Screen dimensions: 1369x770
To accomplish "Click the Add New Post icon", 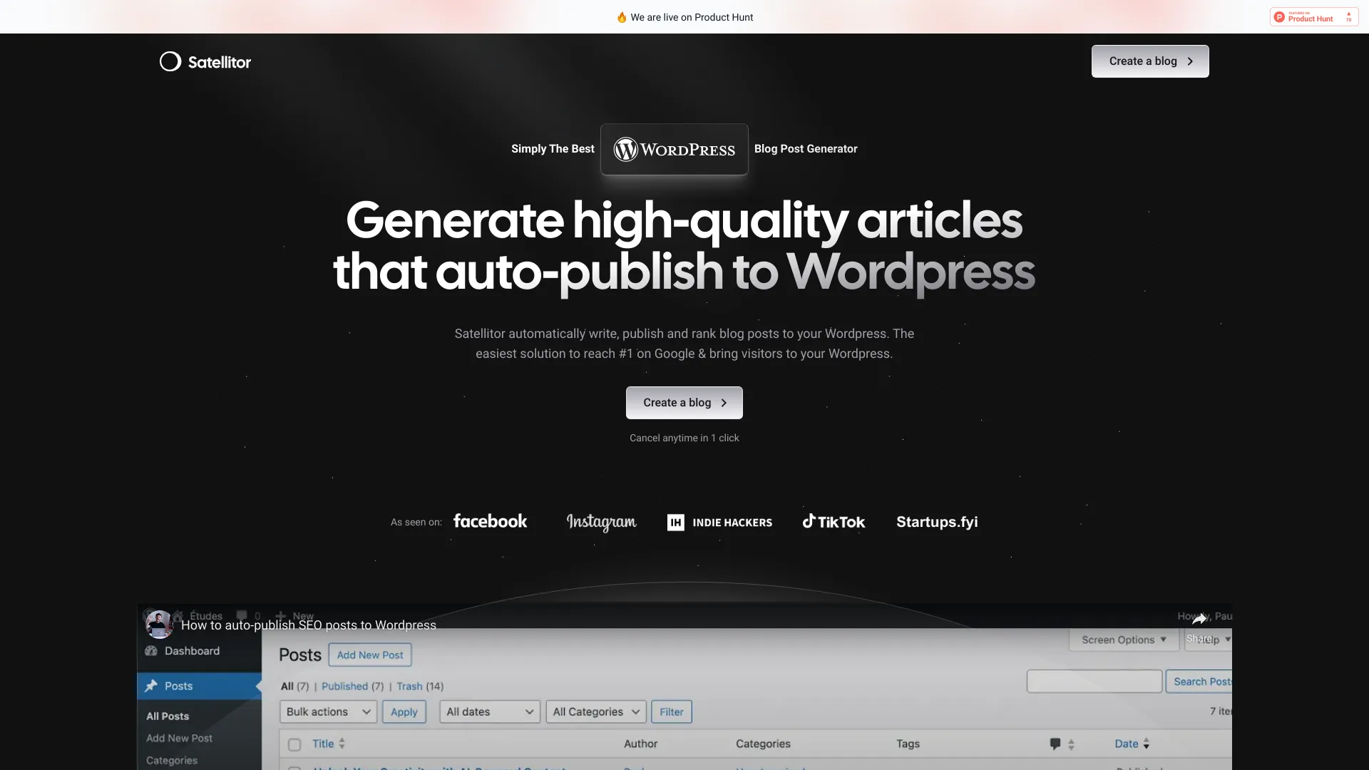I will click(369, 654).
